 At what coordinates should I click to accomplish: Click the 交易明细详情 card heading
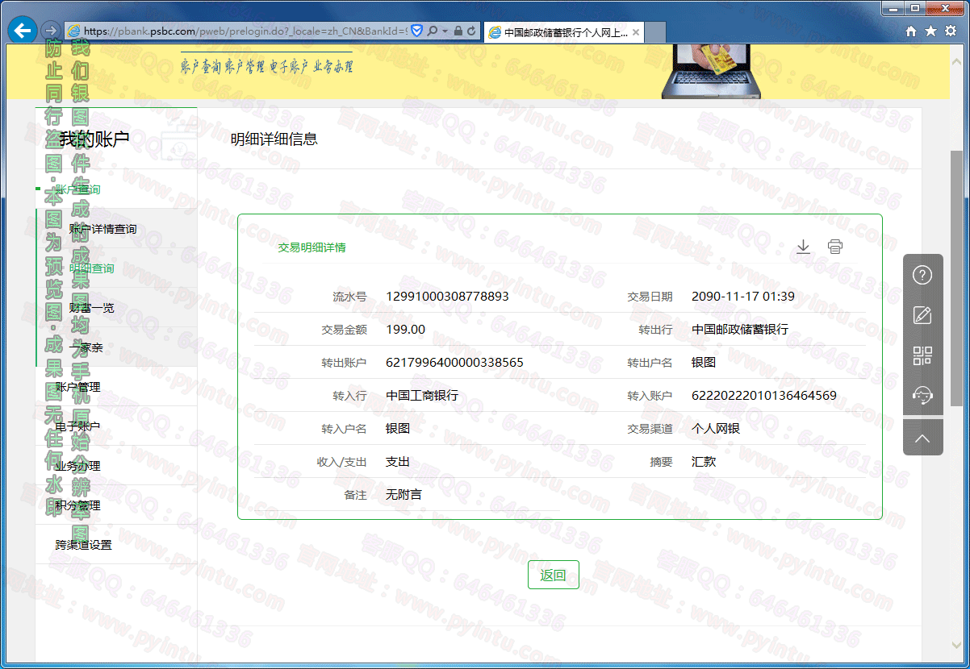pyautogui.click(x=312, y=247)
